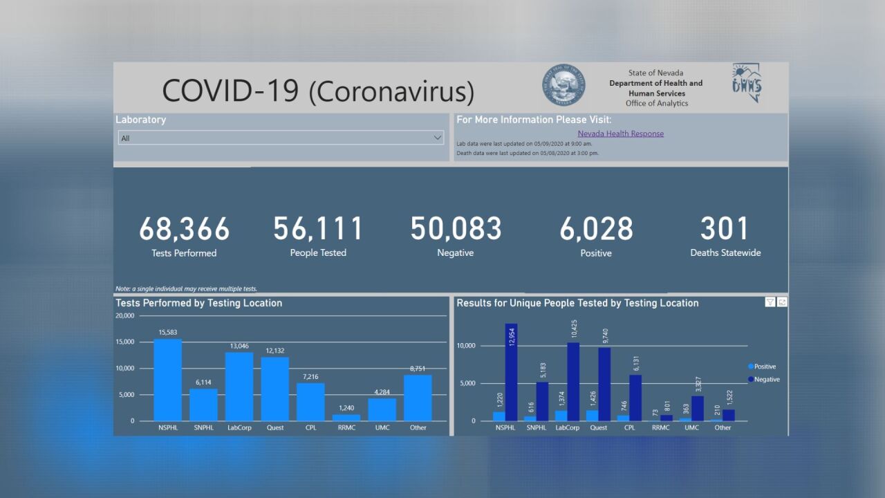Viewport: 885px width, 498px height.
Task: Click the Nevada state seal logo
Action: 563,86
